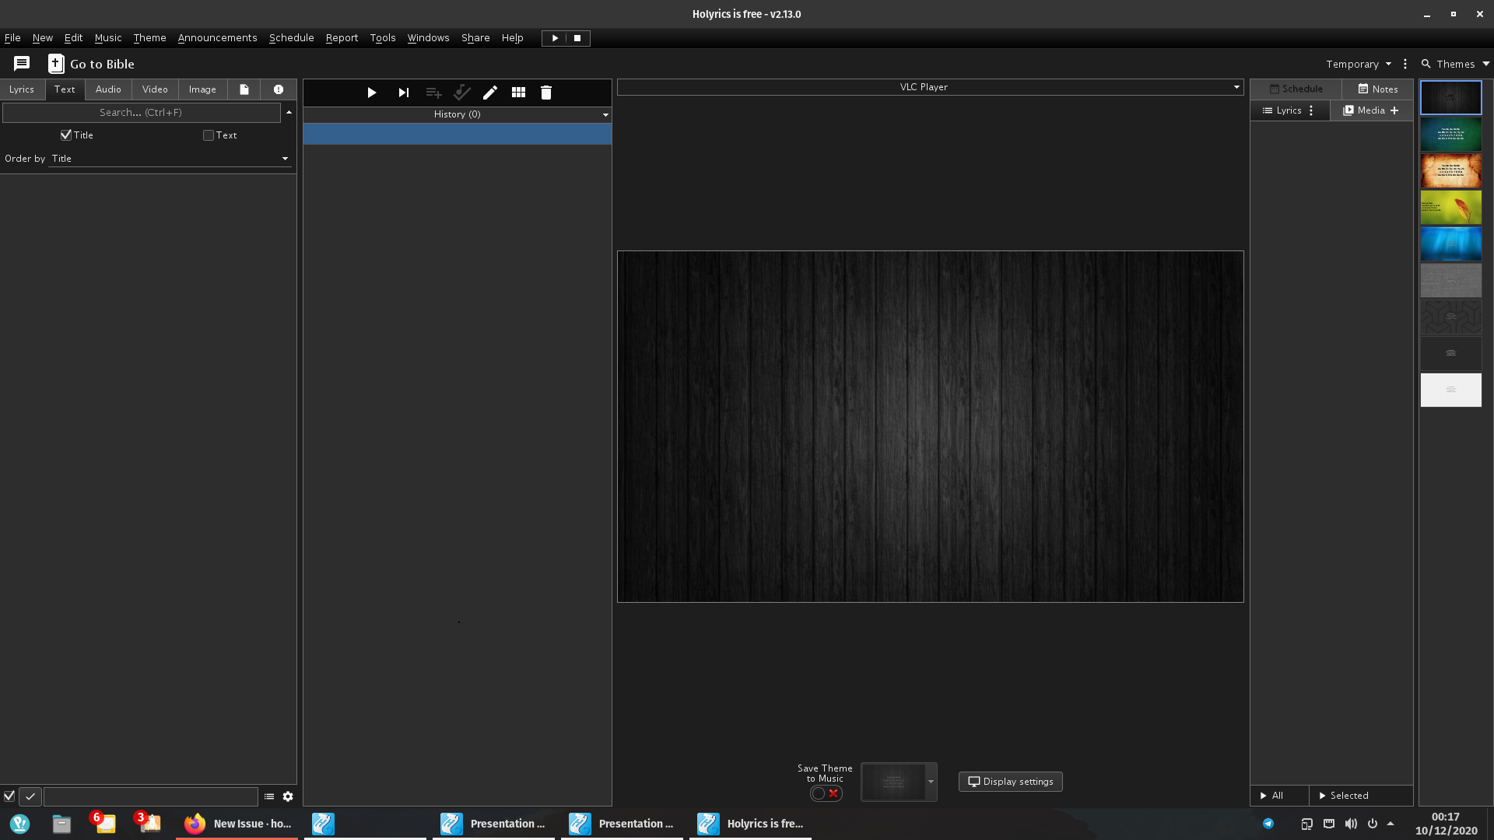This screenshot has width=1494, height=840.
Task: Open the Schedule menu in menu bar
Action: (x=291, y=37)
